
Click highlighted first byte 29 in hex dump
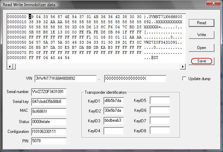pyautogui.click(x=31, y=17)
